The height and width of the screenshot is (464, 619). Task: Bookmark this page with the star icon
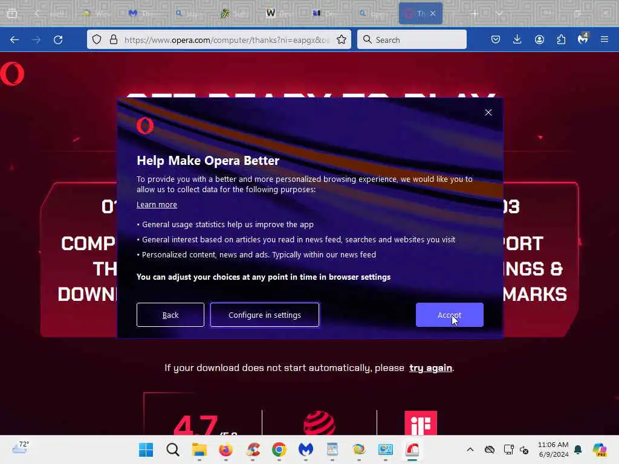tap(342, 39)
